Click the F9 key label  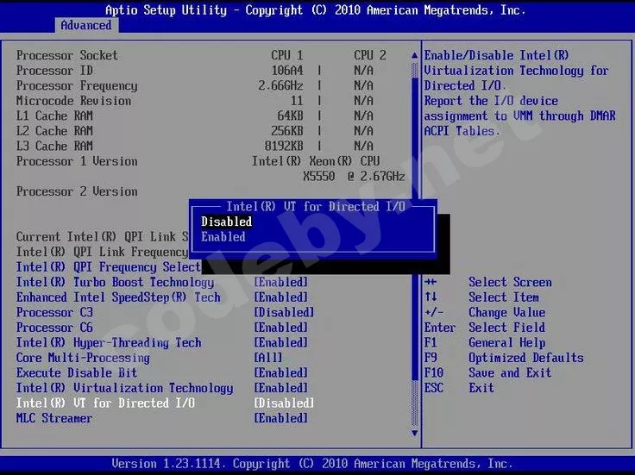[431, 358]
